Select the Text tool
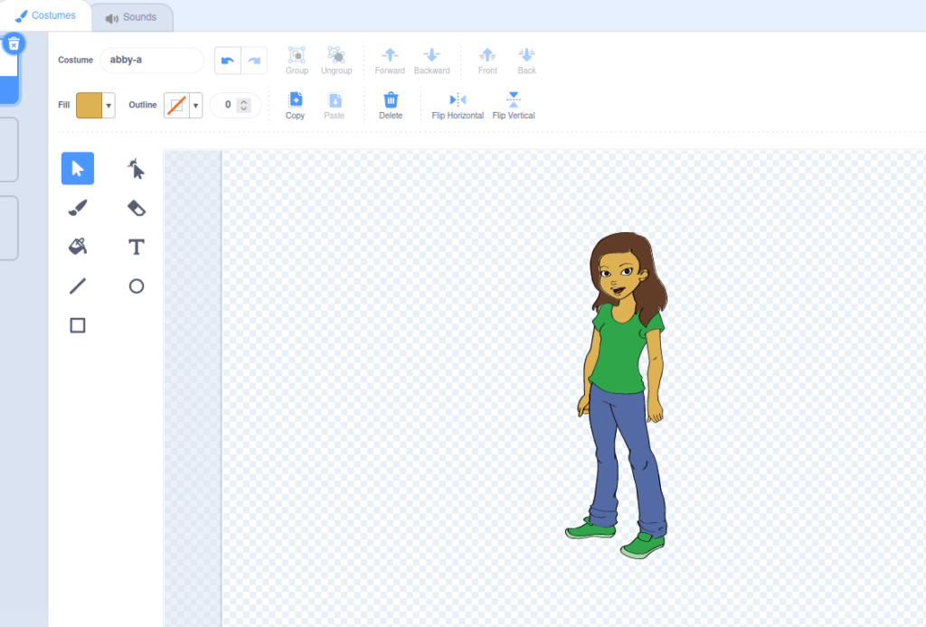This screenshot has width=926, height=627. click(136, 247)
